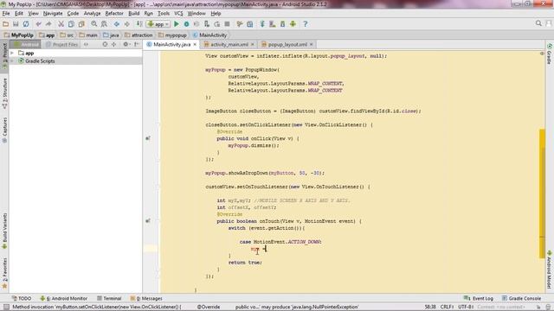
Task: Expand the app node in project tree
Action: pos(12,53)
